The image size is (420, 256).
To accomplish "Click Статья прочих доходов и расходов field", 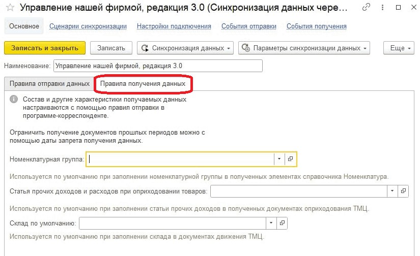I will click(x=299, y=191).
